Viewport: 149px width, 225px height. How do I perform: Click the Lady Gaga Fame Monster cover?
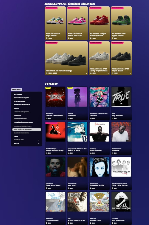click(121, 202)
